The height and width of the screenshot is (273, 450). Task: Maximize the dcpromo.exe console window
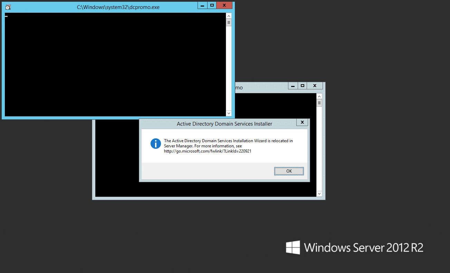pos(212,5)
